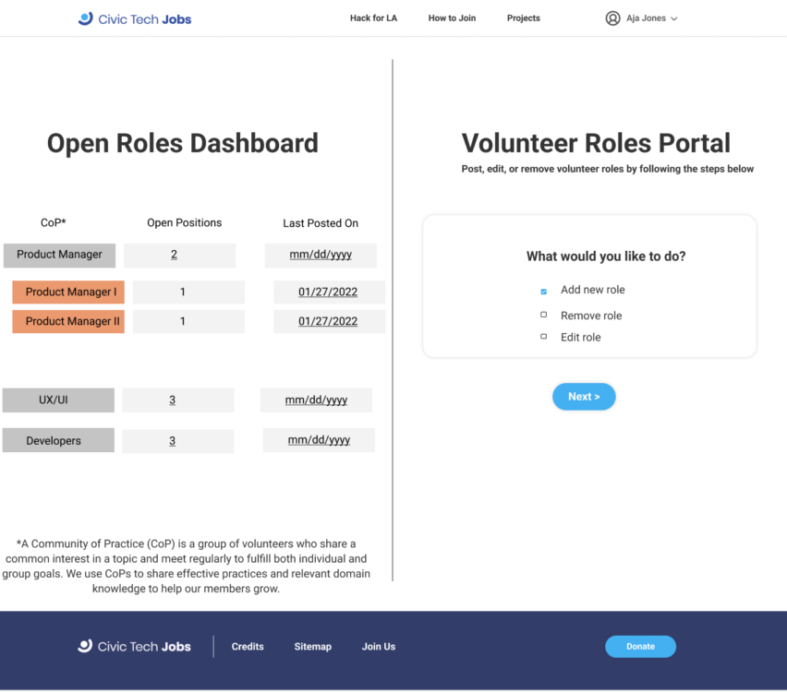Screen dimensions: 787x692
Task: Tick the Edit role checkbox
Action: [x=543, y=337]
